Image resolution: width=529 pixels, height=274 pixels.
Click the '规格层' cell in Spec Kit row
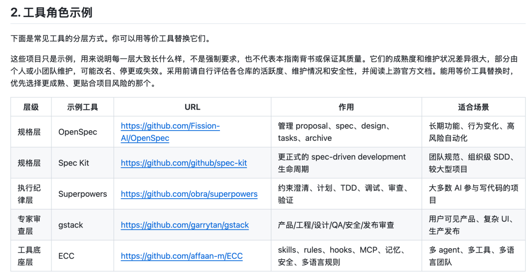pos(31,163)
